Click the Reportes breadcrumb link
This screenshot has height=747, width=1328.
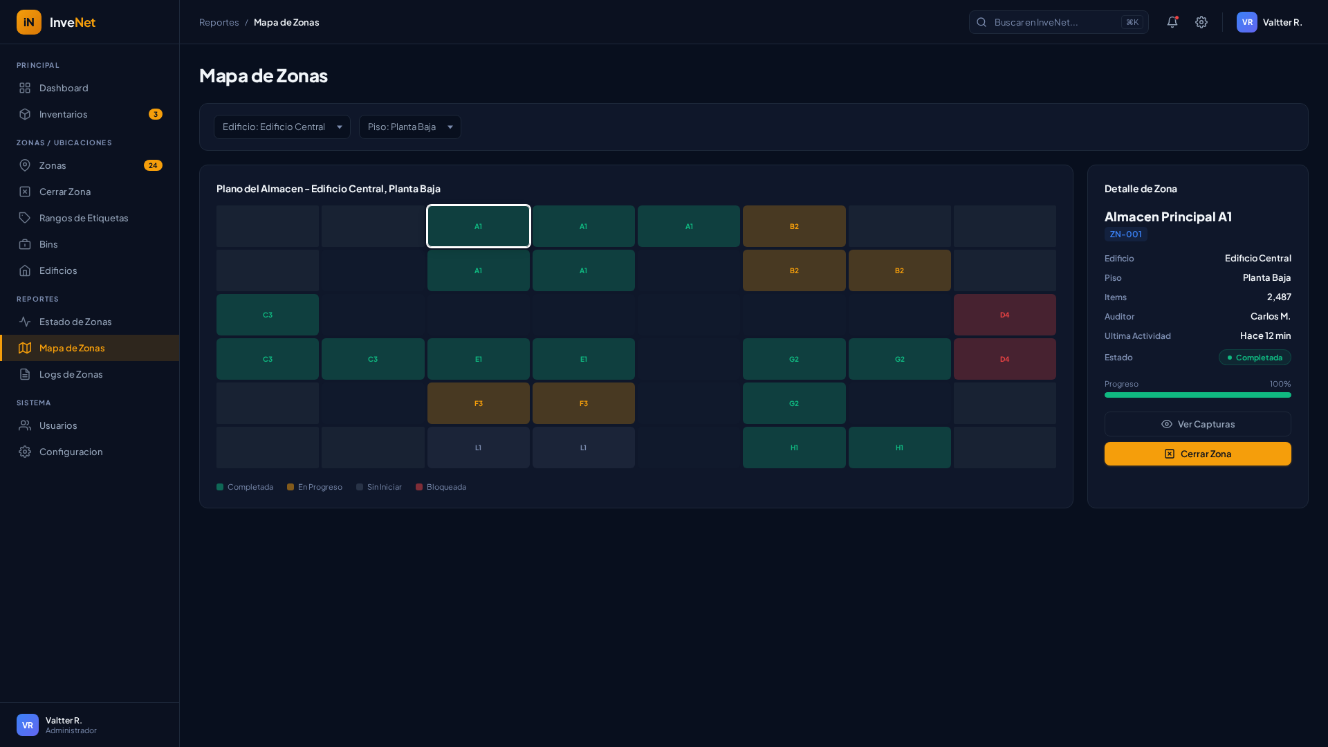(x=219, y=22)
